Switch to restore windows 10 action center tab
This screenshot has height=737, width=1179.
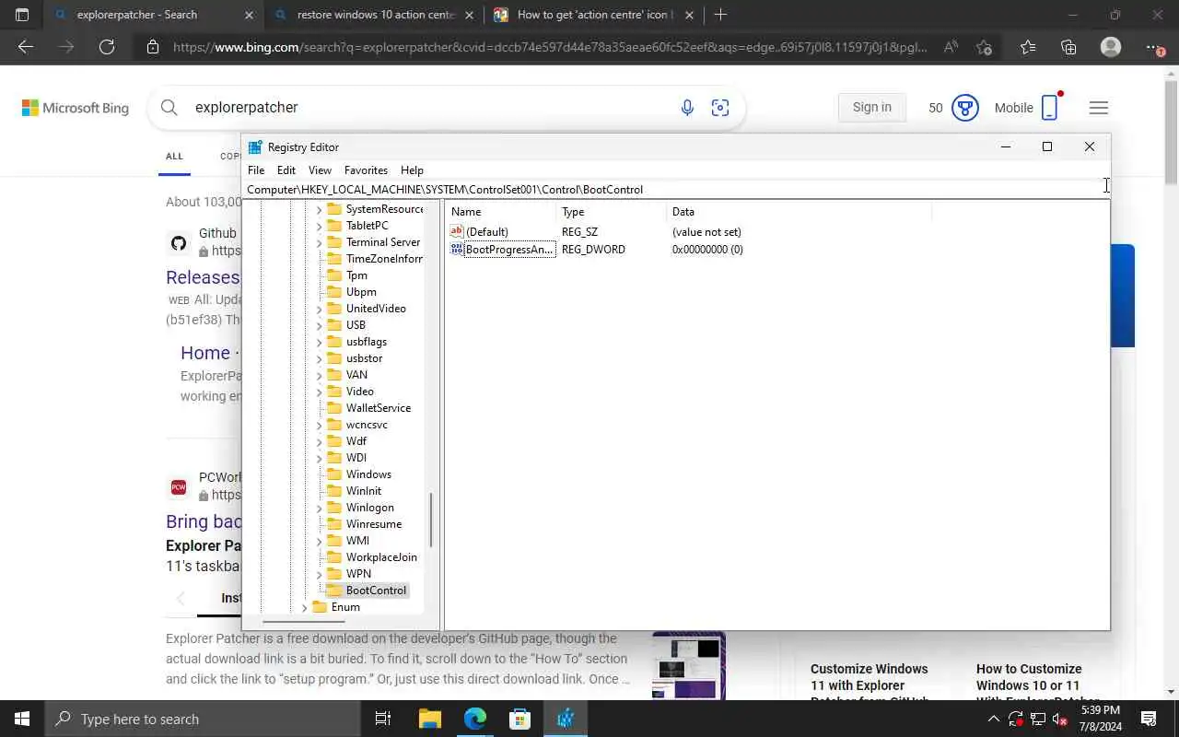(376, 15)
